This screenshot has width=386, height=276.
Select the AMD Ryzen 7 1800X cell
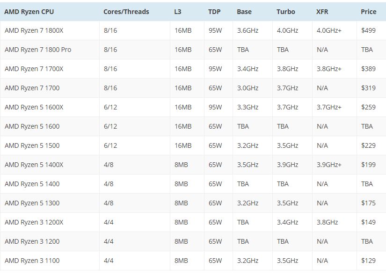click(34, 30)
